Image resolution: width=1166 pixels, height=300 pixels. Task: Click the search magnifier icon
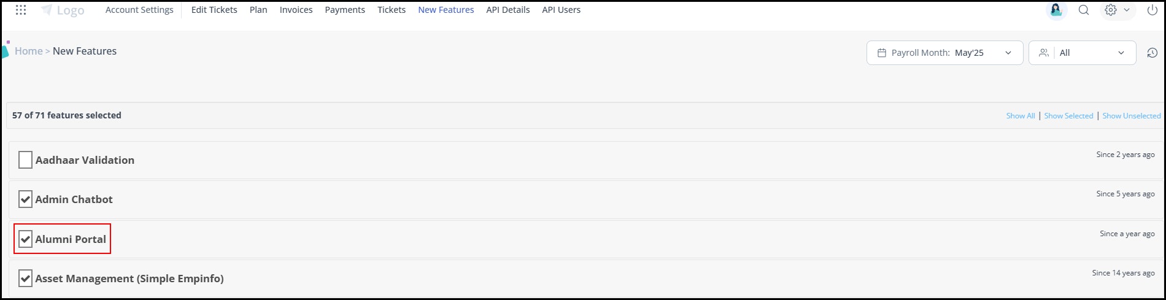pyautogui.click(x=1084, y=10)
